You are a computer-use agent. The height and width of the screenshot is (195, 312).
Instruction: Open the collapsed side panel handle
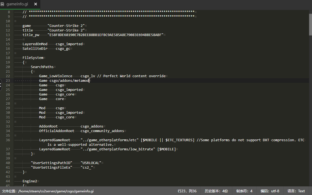(x=1, y=85)
